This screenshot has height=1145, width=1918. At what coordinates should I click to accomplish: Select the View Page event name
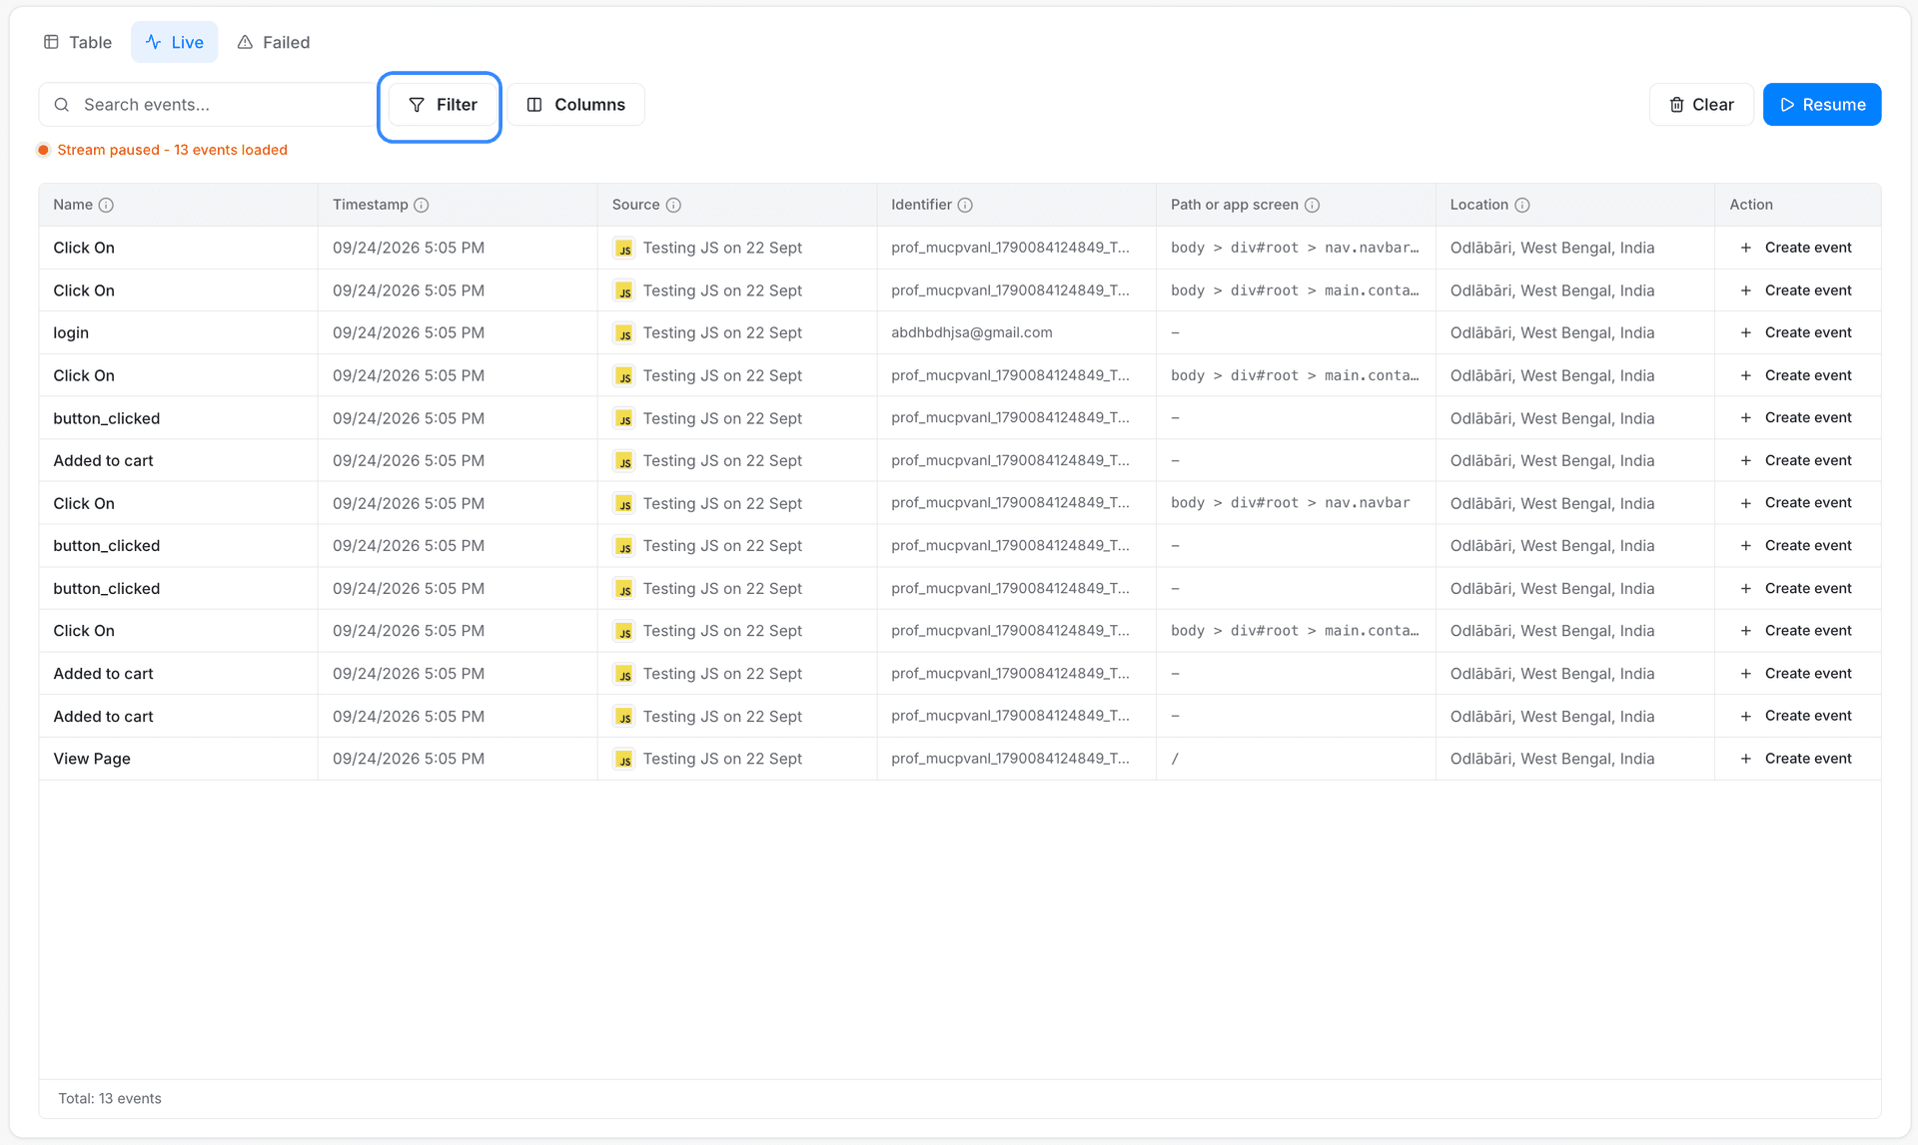tap(92, 759)
